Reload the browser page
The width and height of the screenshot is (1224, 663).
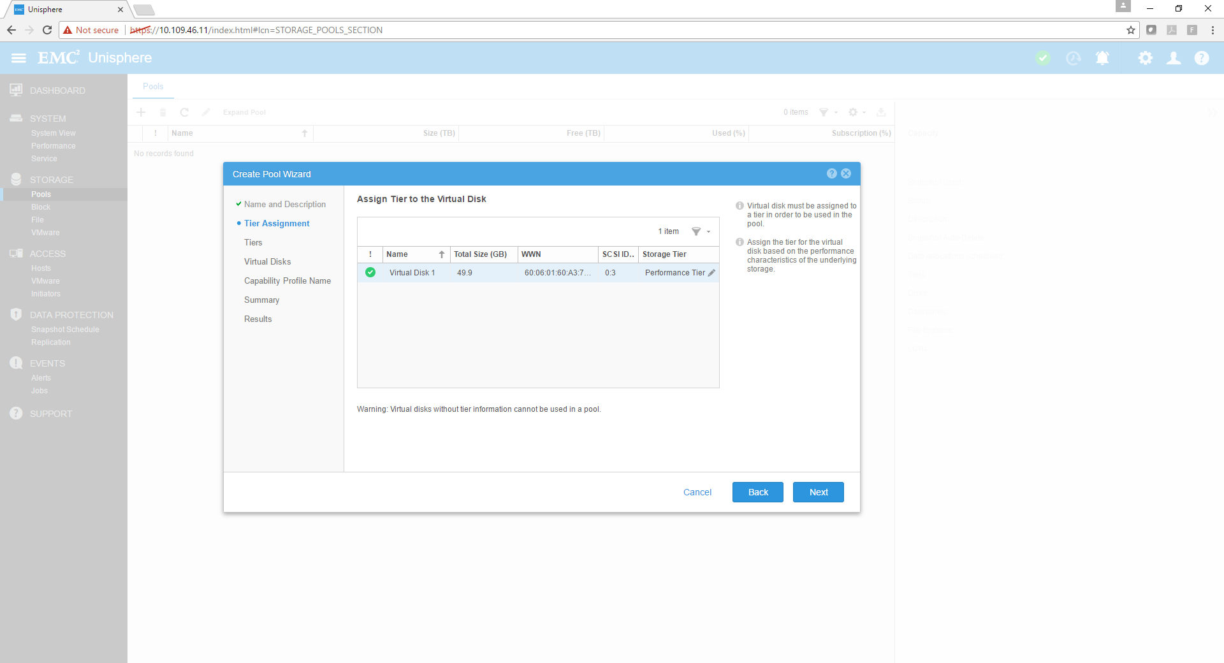pyautogui.click(x=47, y=30)
